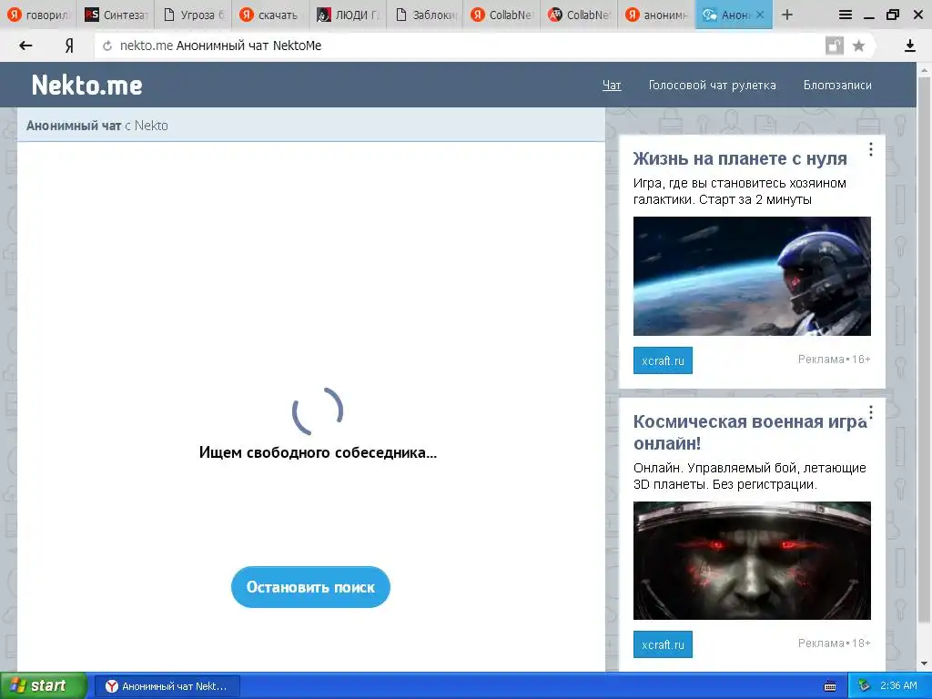Open options dots on Космическая военная игра ad
The height and width of the screenshot is (699, 932).
click(871, 412)
